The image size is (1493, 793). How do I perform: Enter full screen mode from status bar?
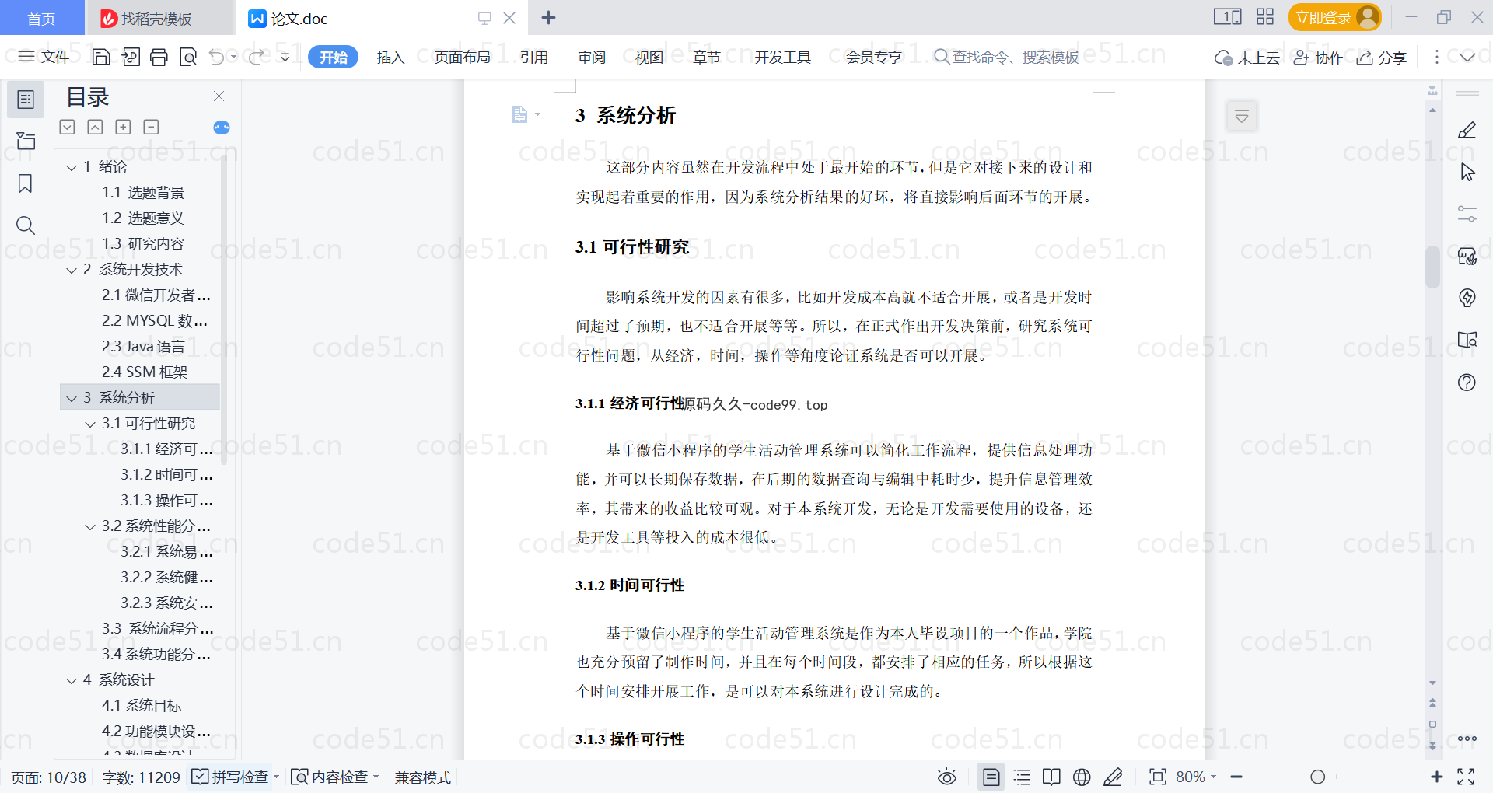(x=1466, y=777)
